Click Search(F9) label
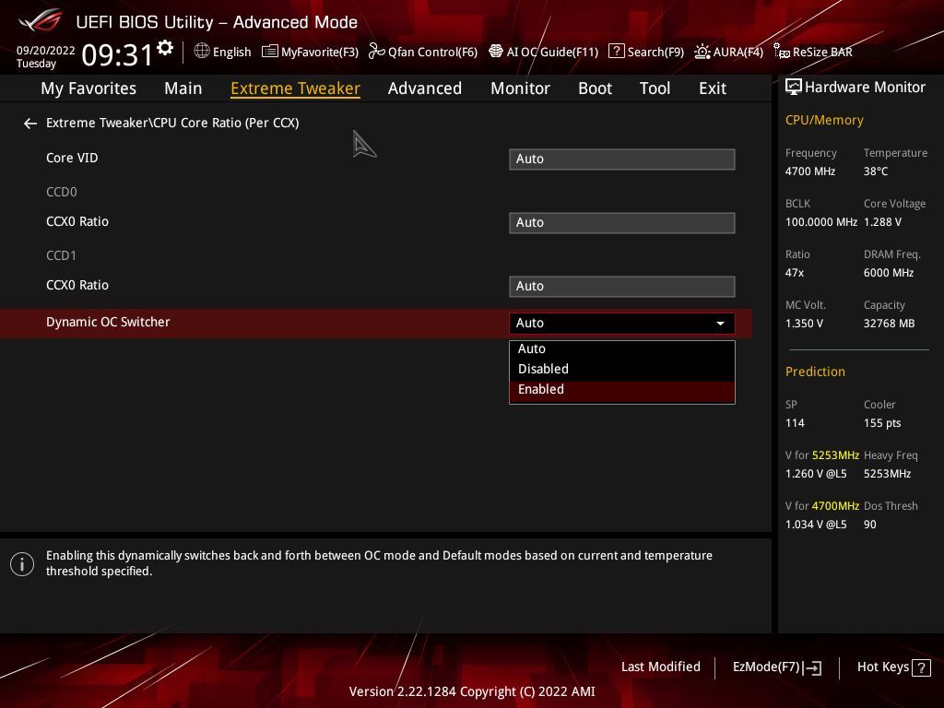 coord(655,52)
